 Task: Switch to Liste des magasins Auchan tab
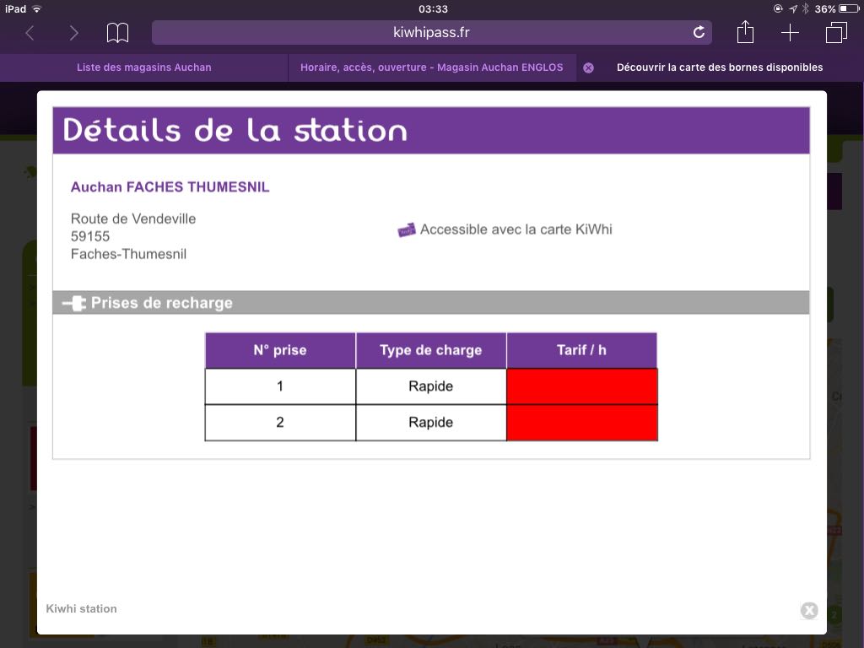coord(143,67)
